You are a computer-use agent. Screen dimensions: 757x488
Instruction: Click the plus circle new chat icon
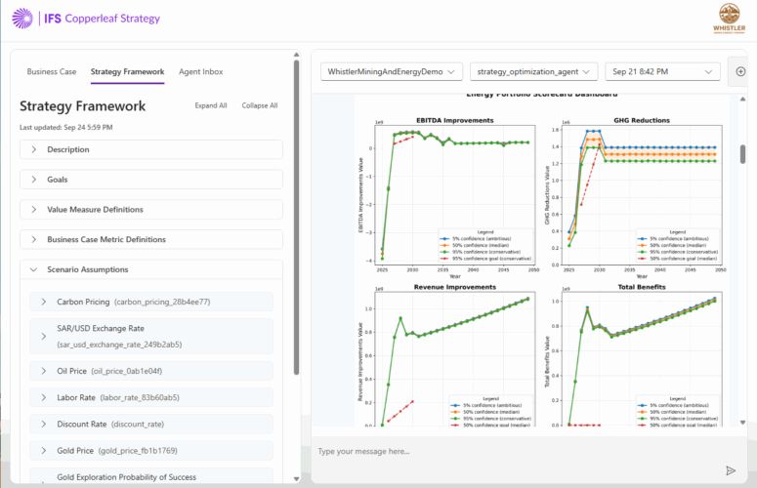(739, 71)
